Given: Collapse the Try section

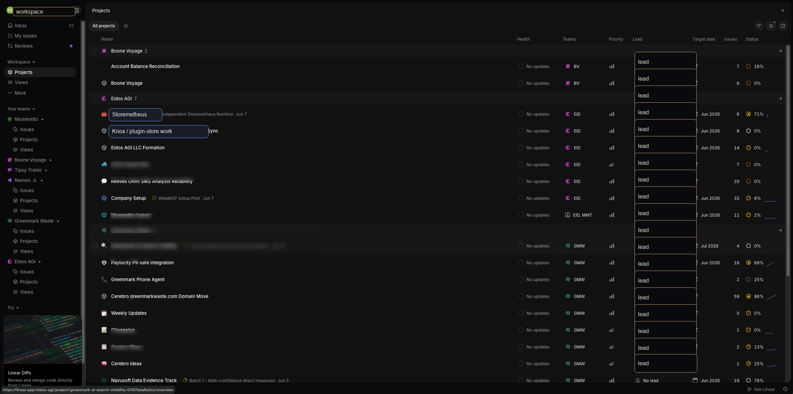Looking at the screenshot, I should click(x=13, y=308).
